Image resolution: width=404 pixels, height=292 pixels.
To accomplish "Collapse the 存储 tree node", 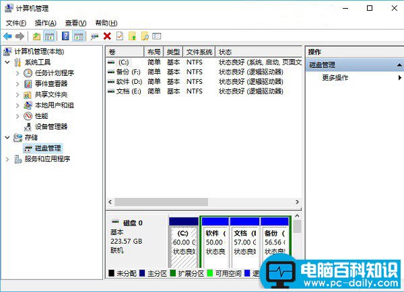I will [7, 138].
